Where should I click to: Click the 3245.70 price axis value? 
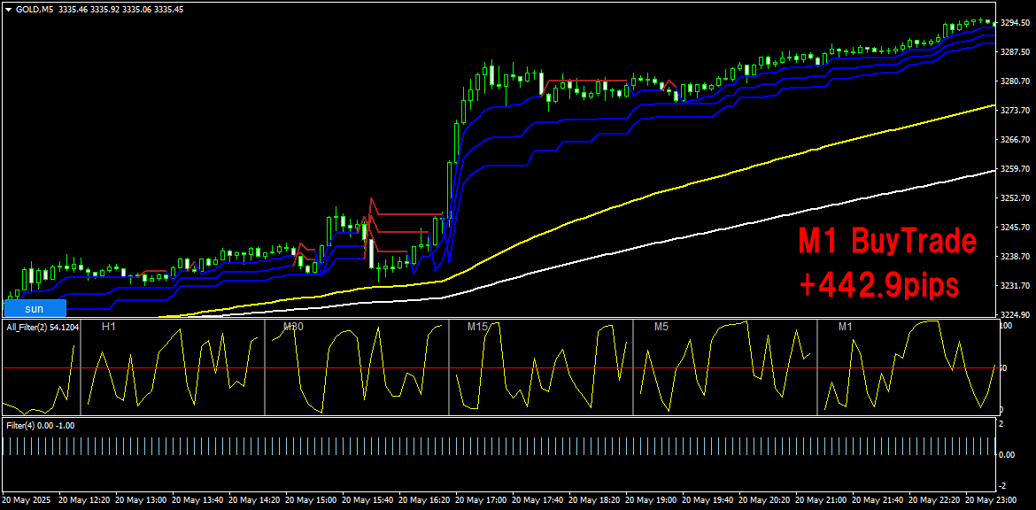[x=1015, y=228]
